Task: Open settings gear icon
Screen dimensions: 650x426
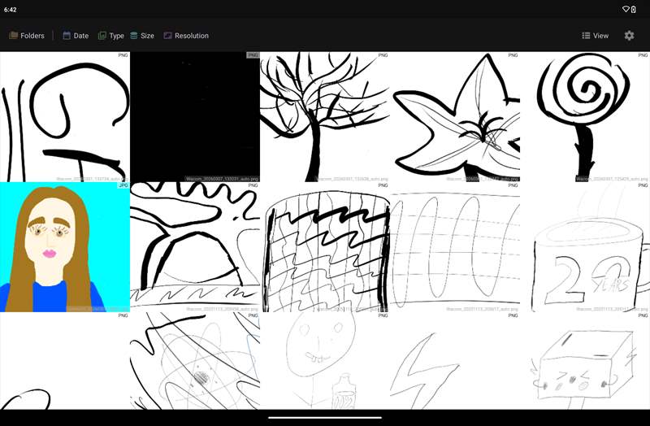Action: coord(629,36)
